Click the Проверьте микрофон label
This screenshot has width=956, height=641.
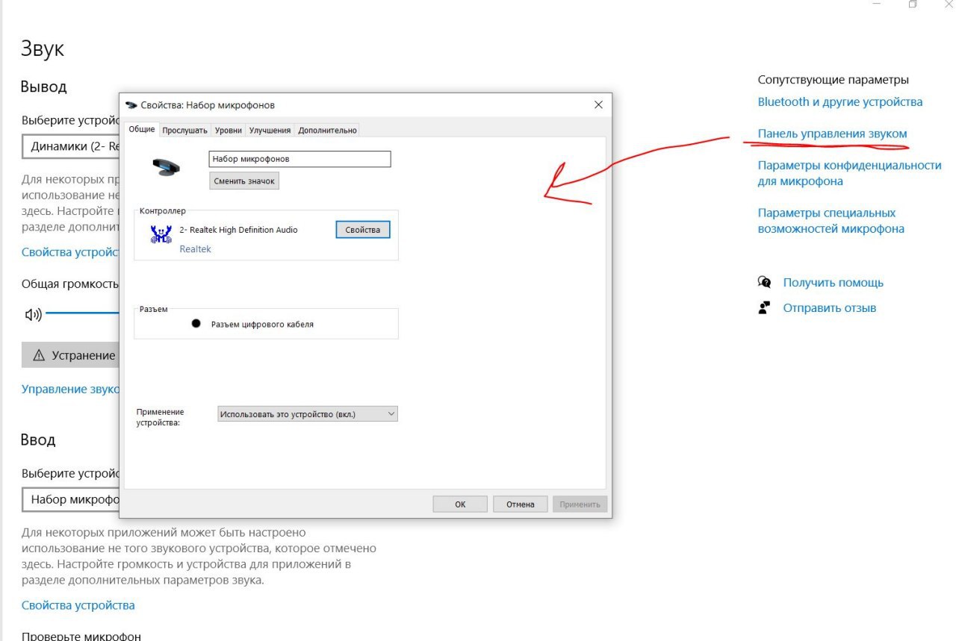[x=81, y=636]
